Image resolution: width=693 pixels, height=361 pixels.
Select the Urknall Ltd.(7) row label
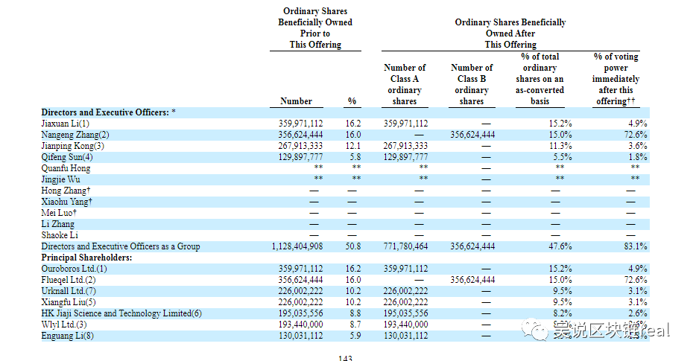pyautogui.click(x=69, y=291)
